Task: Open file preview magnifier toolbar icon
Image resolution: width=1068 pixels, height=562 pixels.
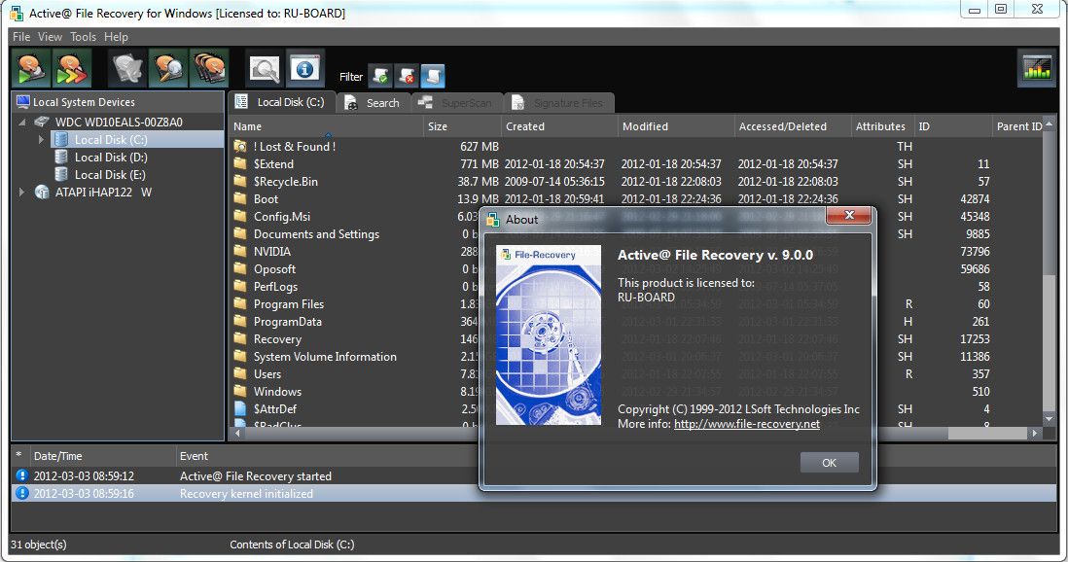Action: pyautogui.click(x=264, y=68)
